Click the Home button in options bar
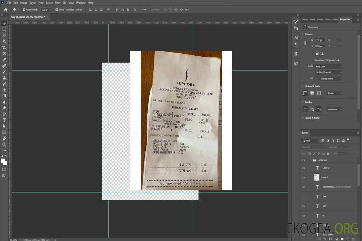Image resolution: width=362 pixels, height=241 pixels. coord(6,10)
